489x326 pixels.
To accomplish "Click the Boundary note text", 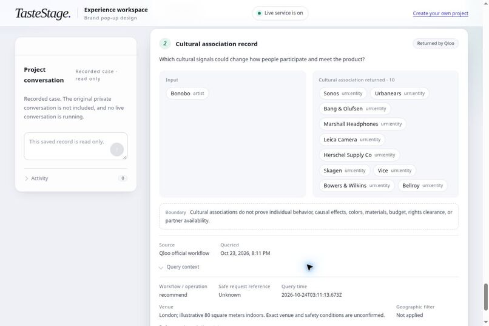I will coord(309,216).
